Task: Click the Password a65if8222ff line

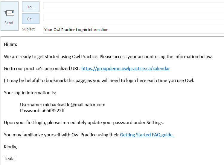Action: click(42, 111)
